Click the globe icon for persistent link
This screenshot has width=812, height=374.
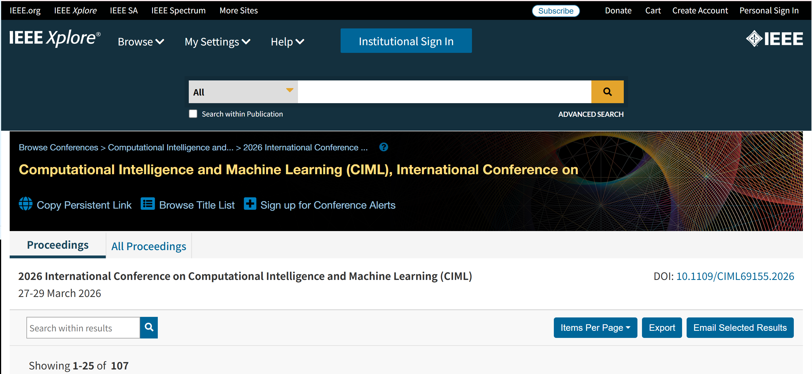[x=26, y=203]
